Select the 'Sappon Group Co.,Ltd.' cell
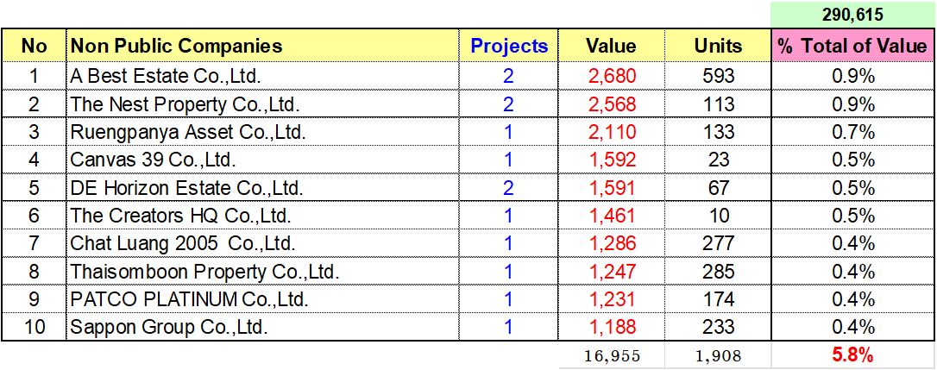The image size is (937, 370). coord(169,327)
